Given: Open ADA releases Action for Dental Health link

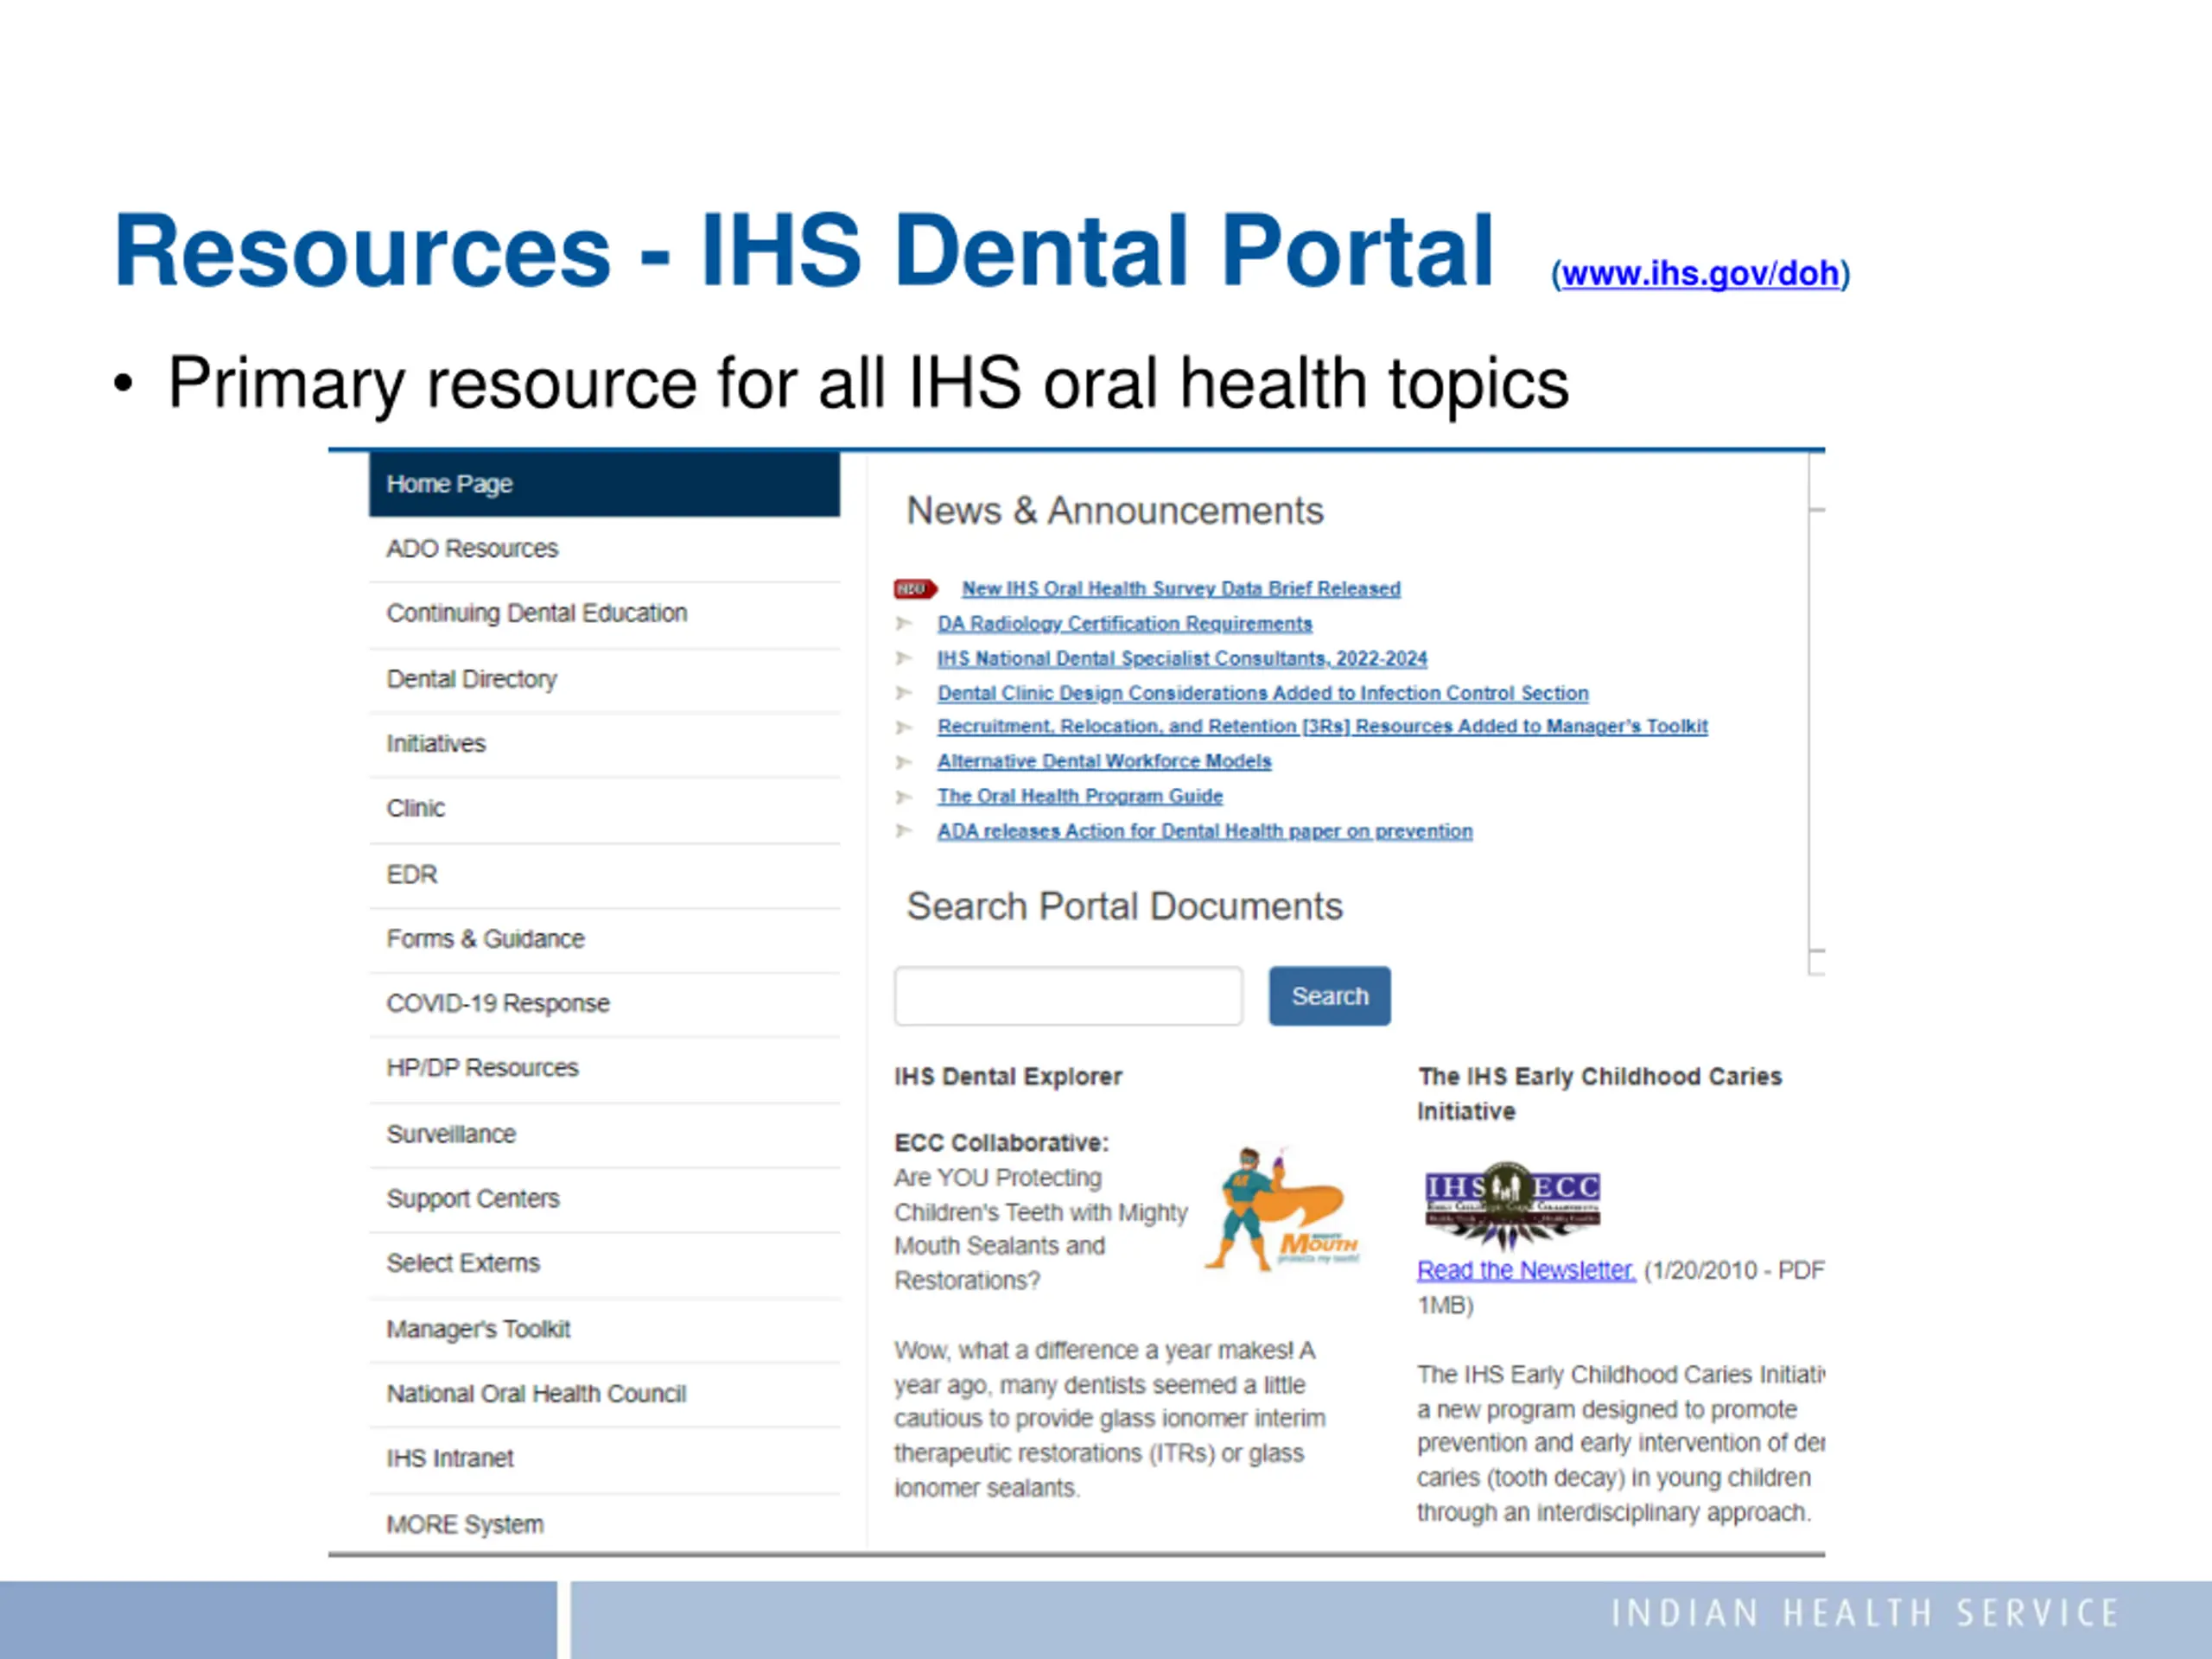Looking at the screenshot, I should click(1205, 832).
